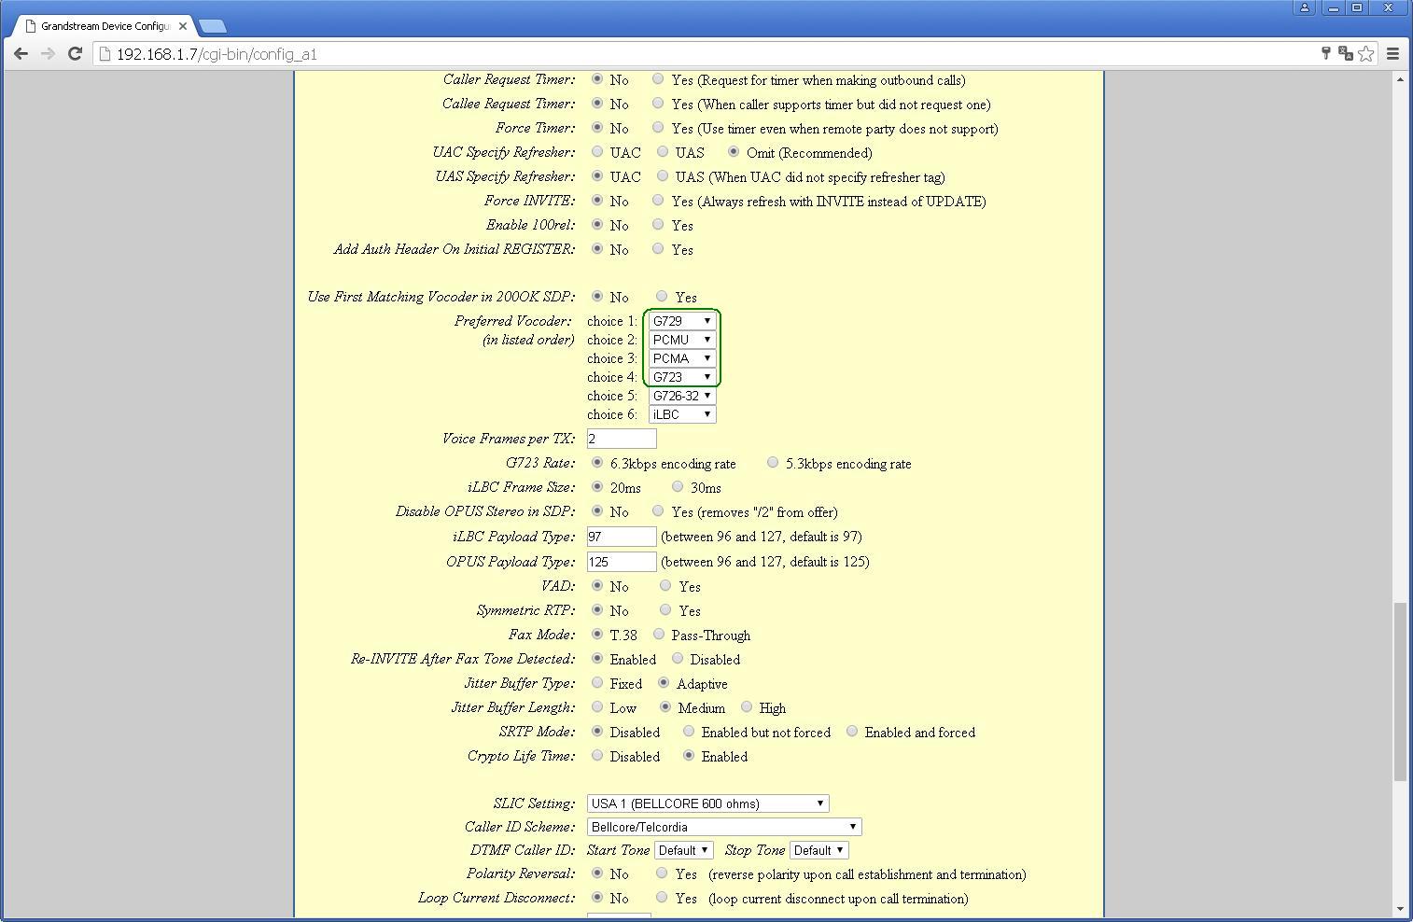Click the vertical scrollbar thumb
The width and height of the screenshot is (1413, 922).
click(1400, 692)
